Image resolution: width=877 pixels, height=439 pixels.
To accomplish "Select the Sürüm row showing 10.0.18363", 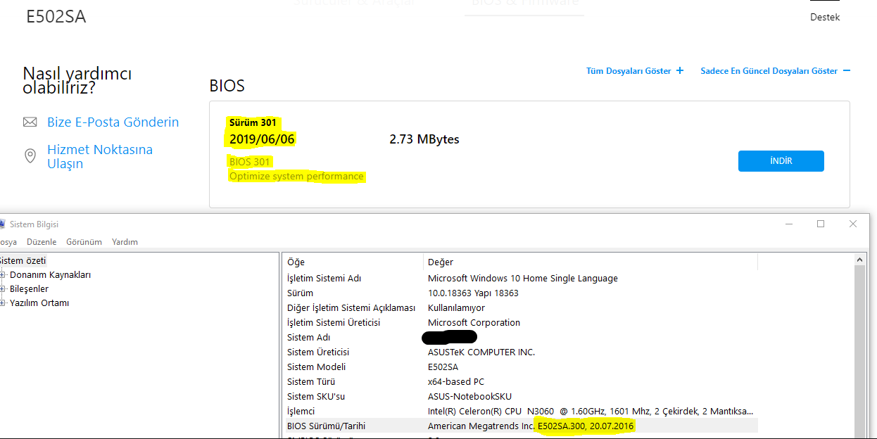I will (x=520, y=293).
